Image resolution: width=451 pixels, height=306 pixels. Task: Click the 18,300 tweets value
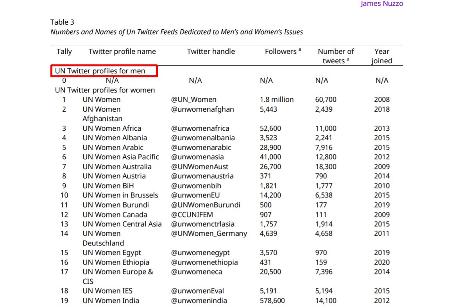pyautogui.click(x=326, y=167)
